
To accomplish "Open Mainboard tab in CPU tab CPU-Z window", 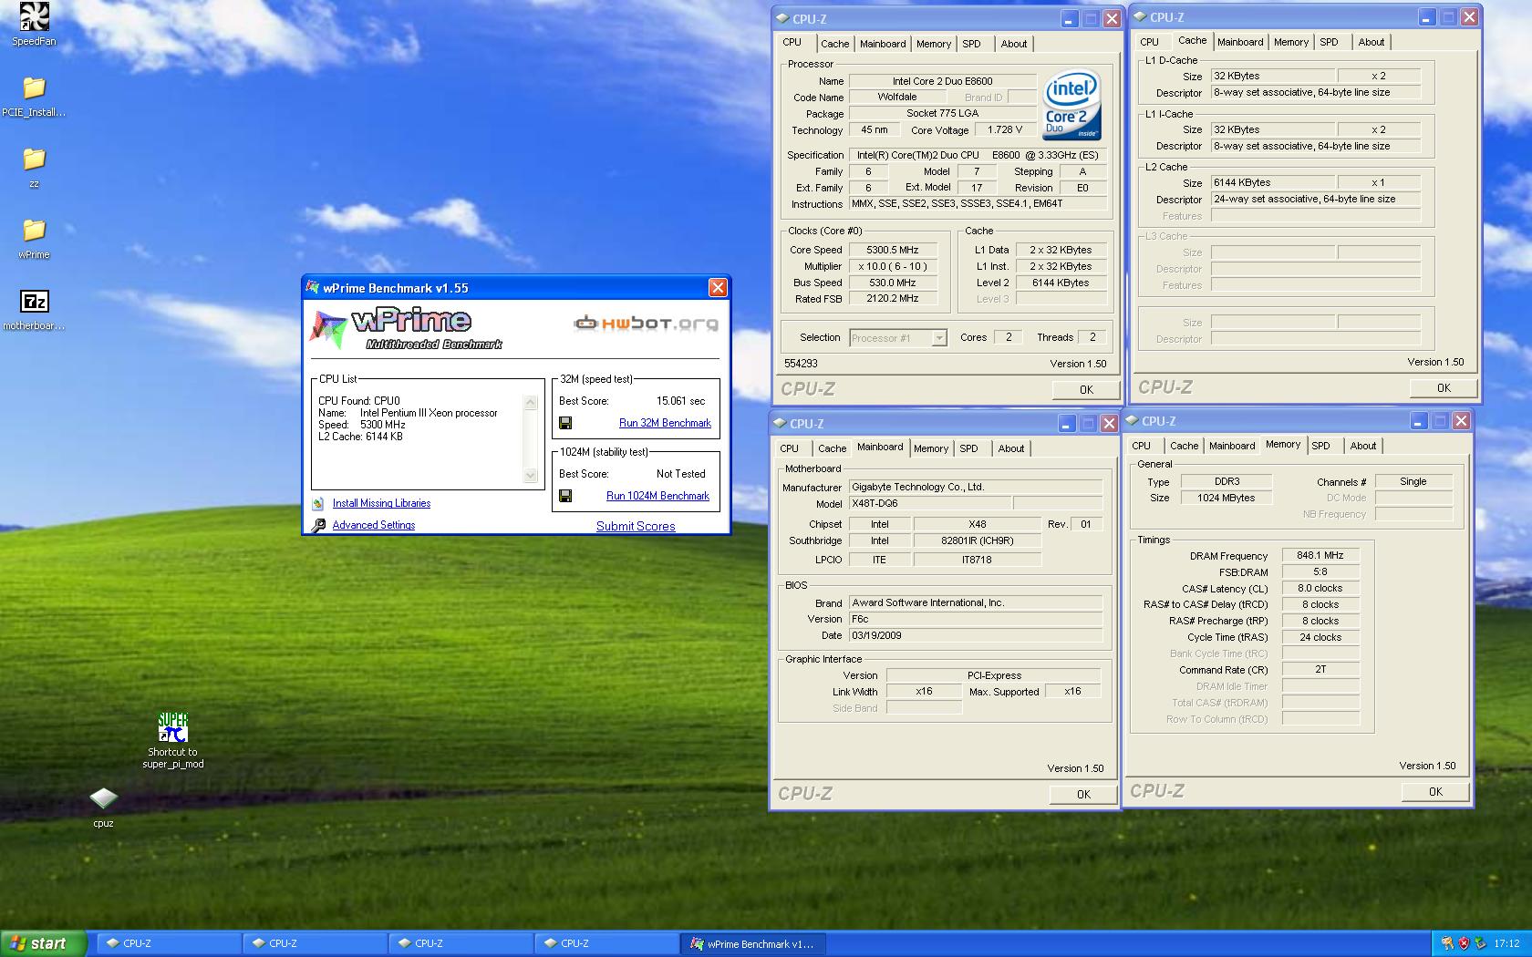I will pyautogui.click(x=883, y=44).
